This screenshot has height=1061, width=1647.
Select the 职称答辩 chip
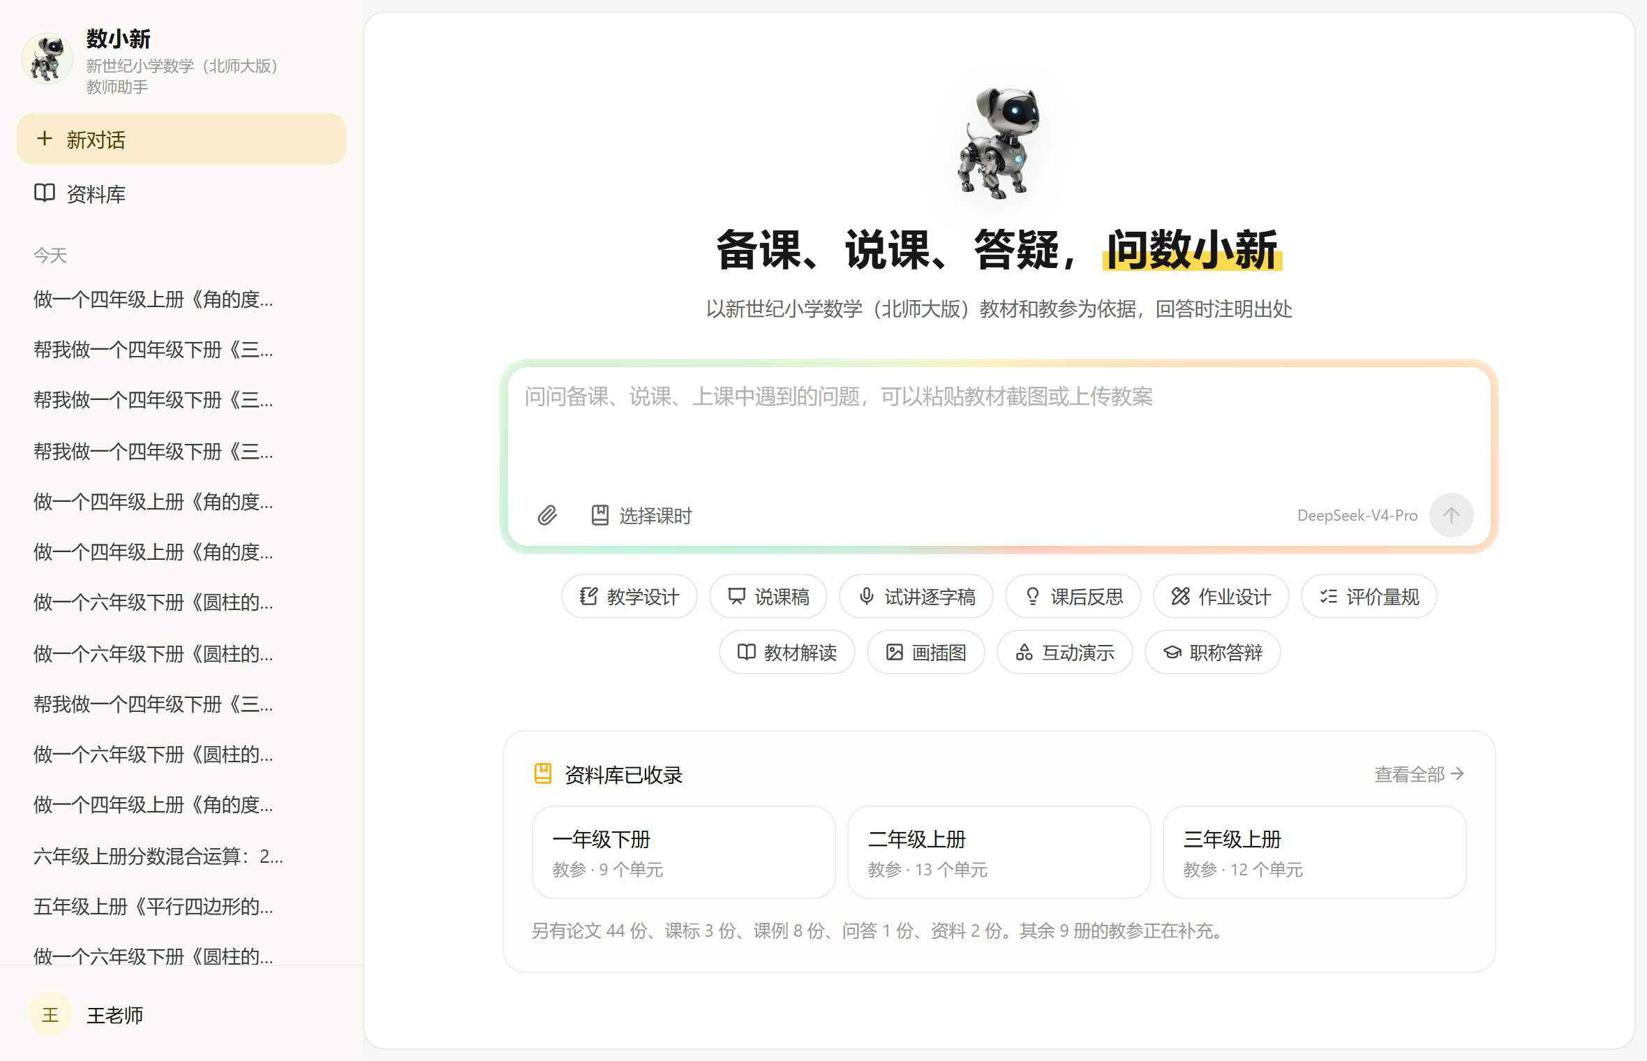tap(1212, 652)
